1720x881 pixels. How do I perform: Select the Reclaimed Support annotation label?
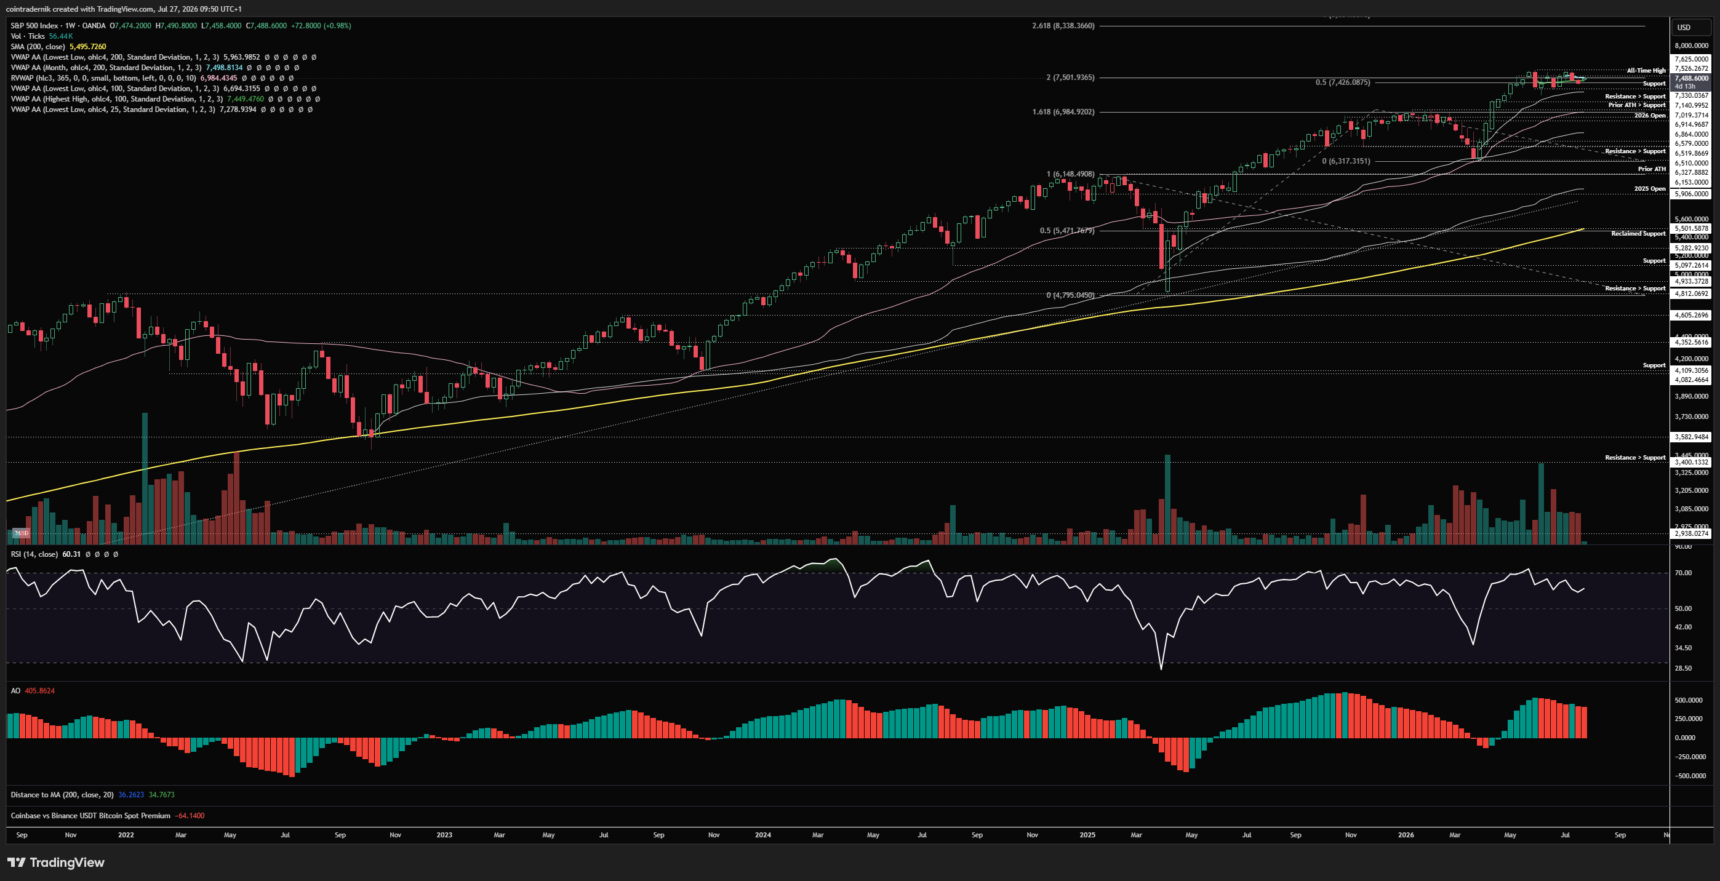(1638, 234)
